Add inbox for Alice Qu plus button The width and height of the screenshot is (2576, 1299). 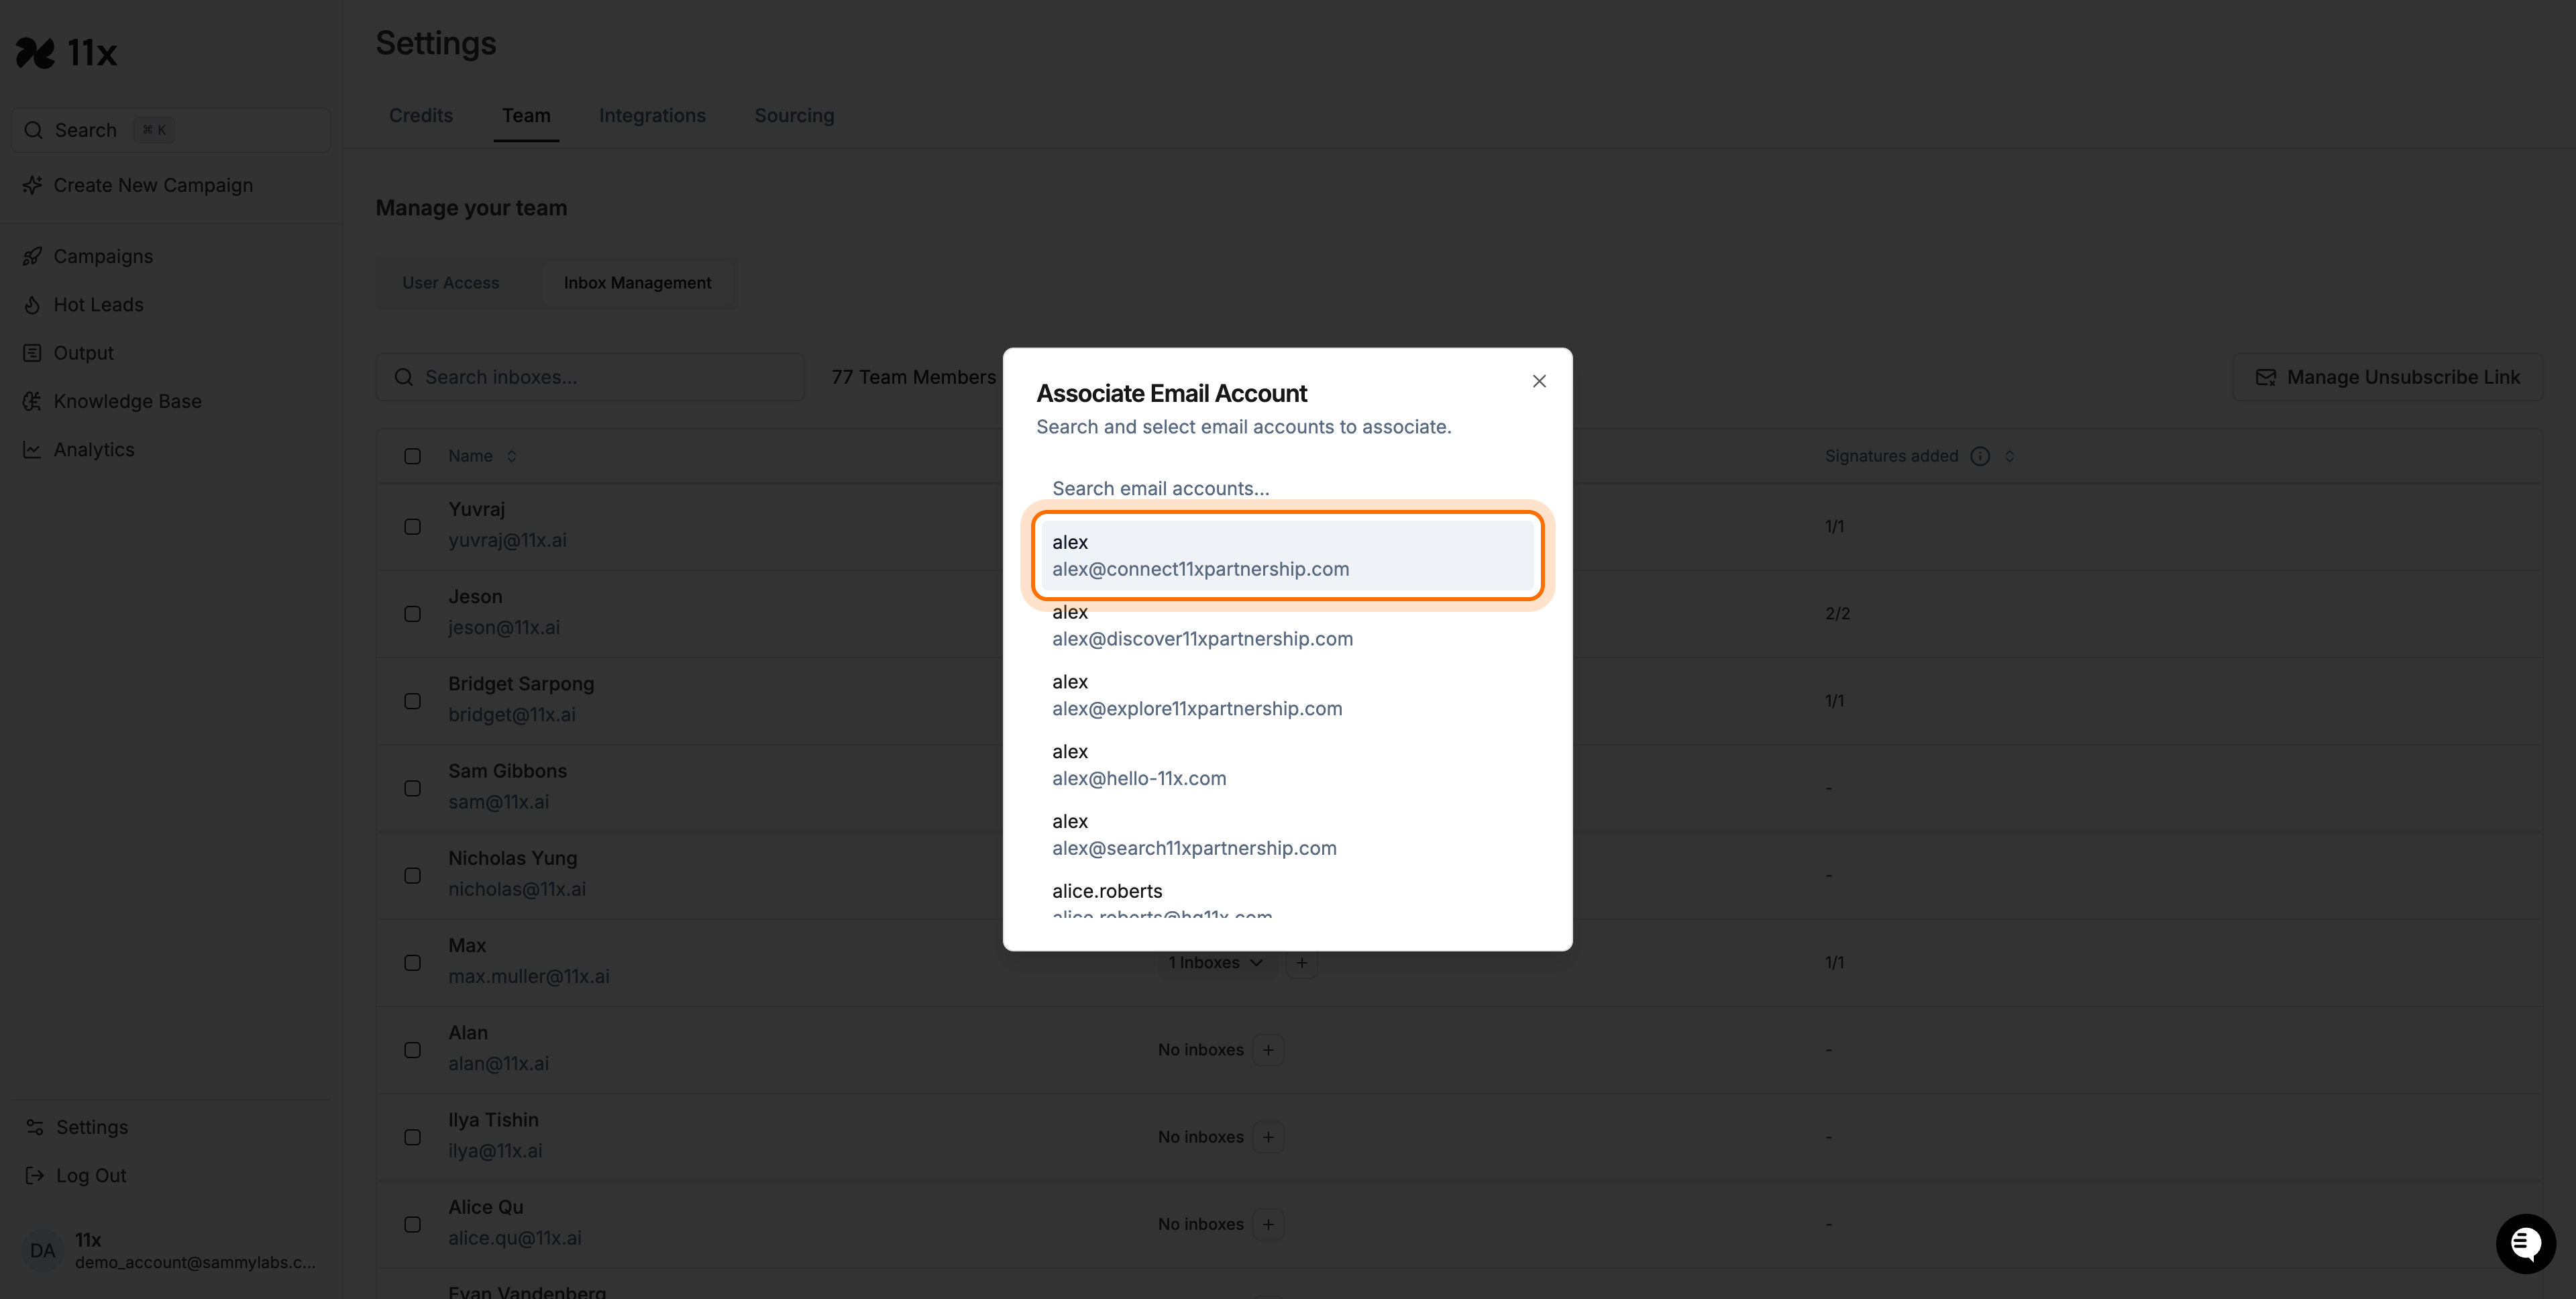tap(1268, 1224)
